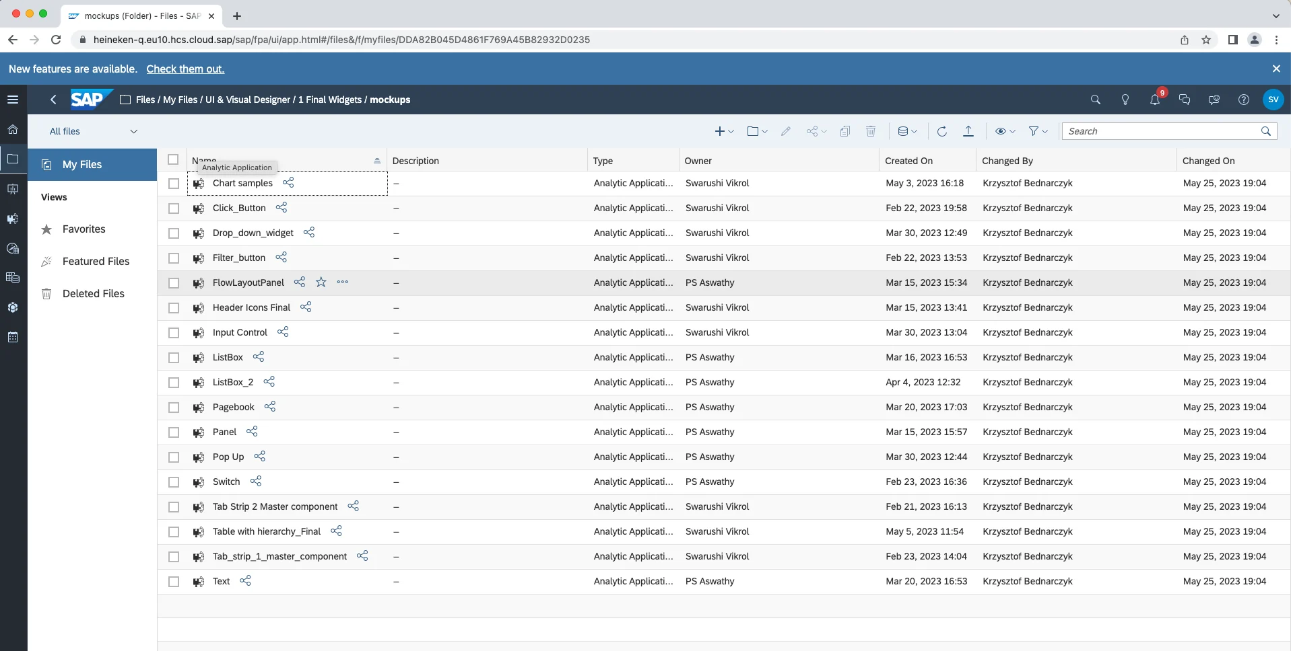Click into the Search files field

tap(1162, 131)
